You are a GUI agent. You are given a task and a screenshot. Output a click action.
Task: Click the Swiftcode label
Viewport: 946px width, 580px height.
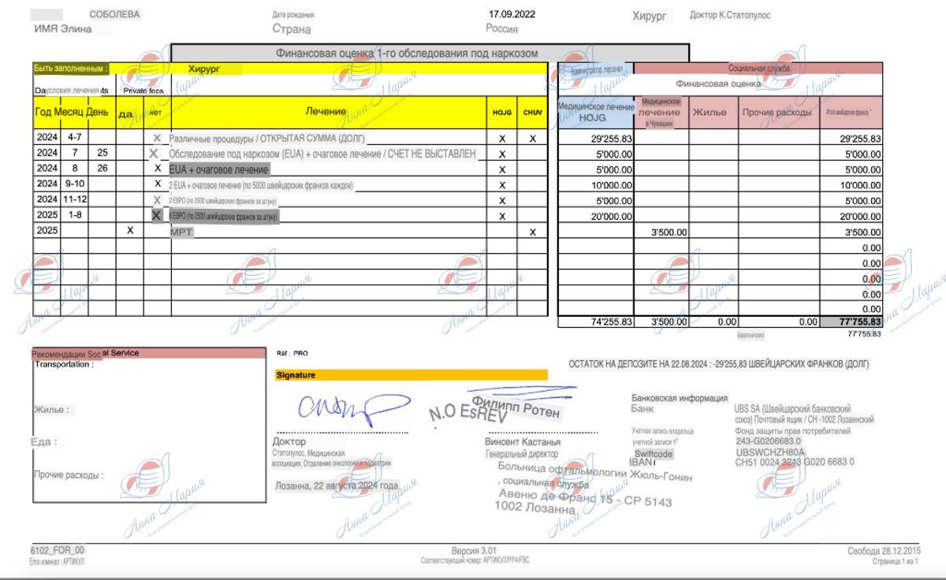coord(654,454)
